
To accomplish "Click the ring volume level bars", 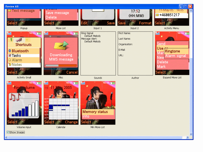I will pyautogui.click(x=25, y=109).
